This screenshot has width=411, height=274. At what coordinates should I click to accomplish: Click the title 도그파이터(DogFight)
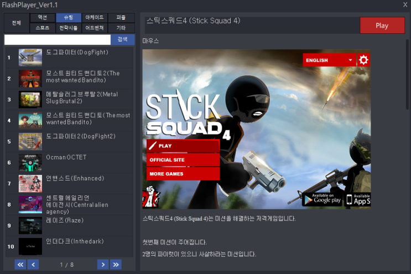(77, 52)
